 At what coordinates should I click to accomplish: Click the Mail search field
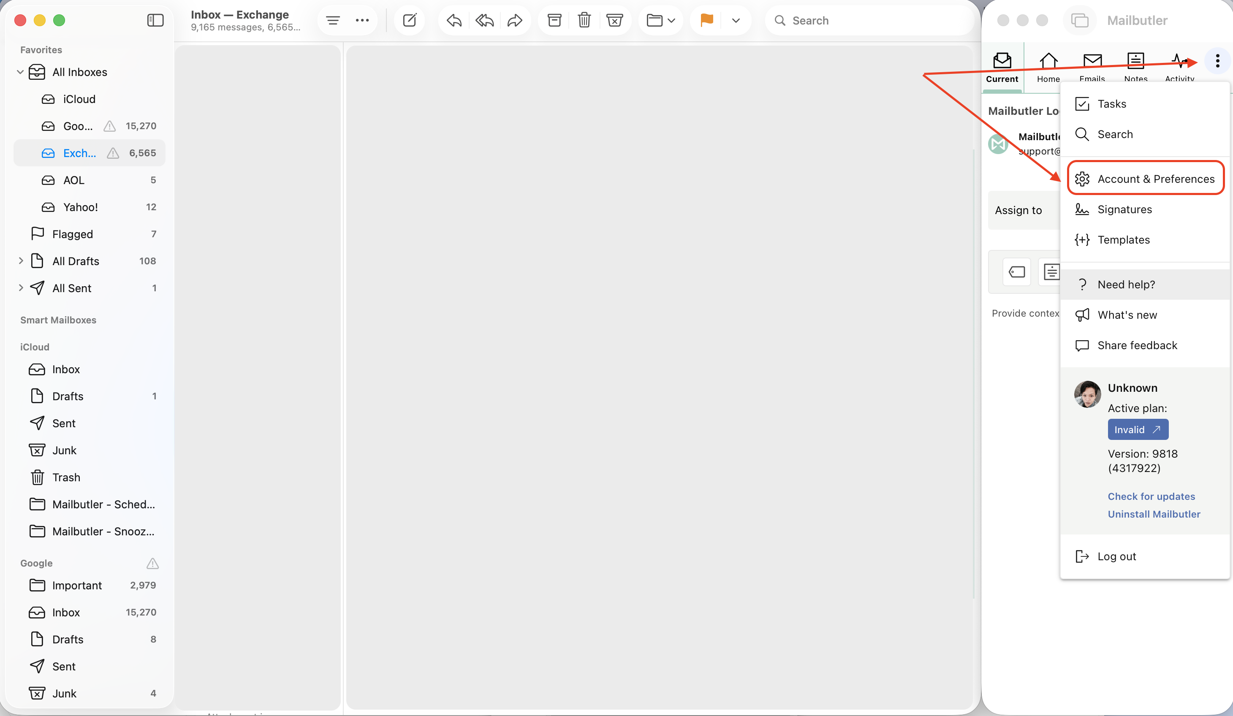(x=869, y=21)
